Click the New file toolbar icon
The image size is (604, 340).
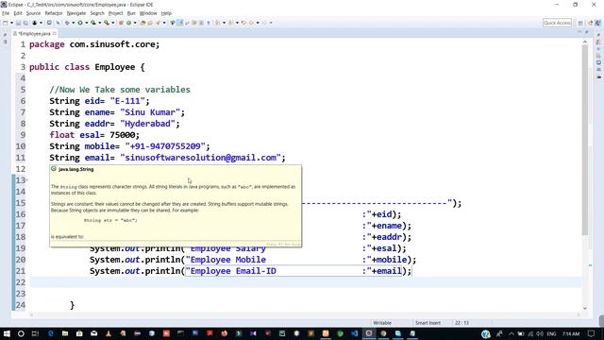[x=6, y=23]
